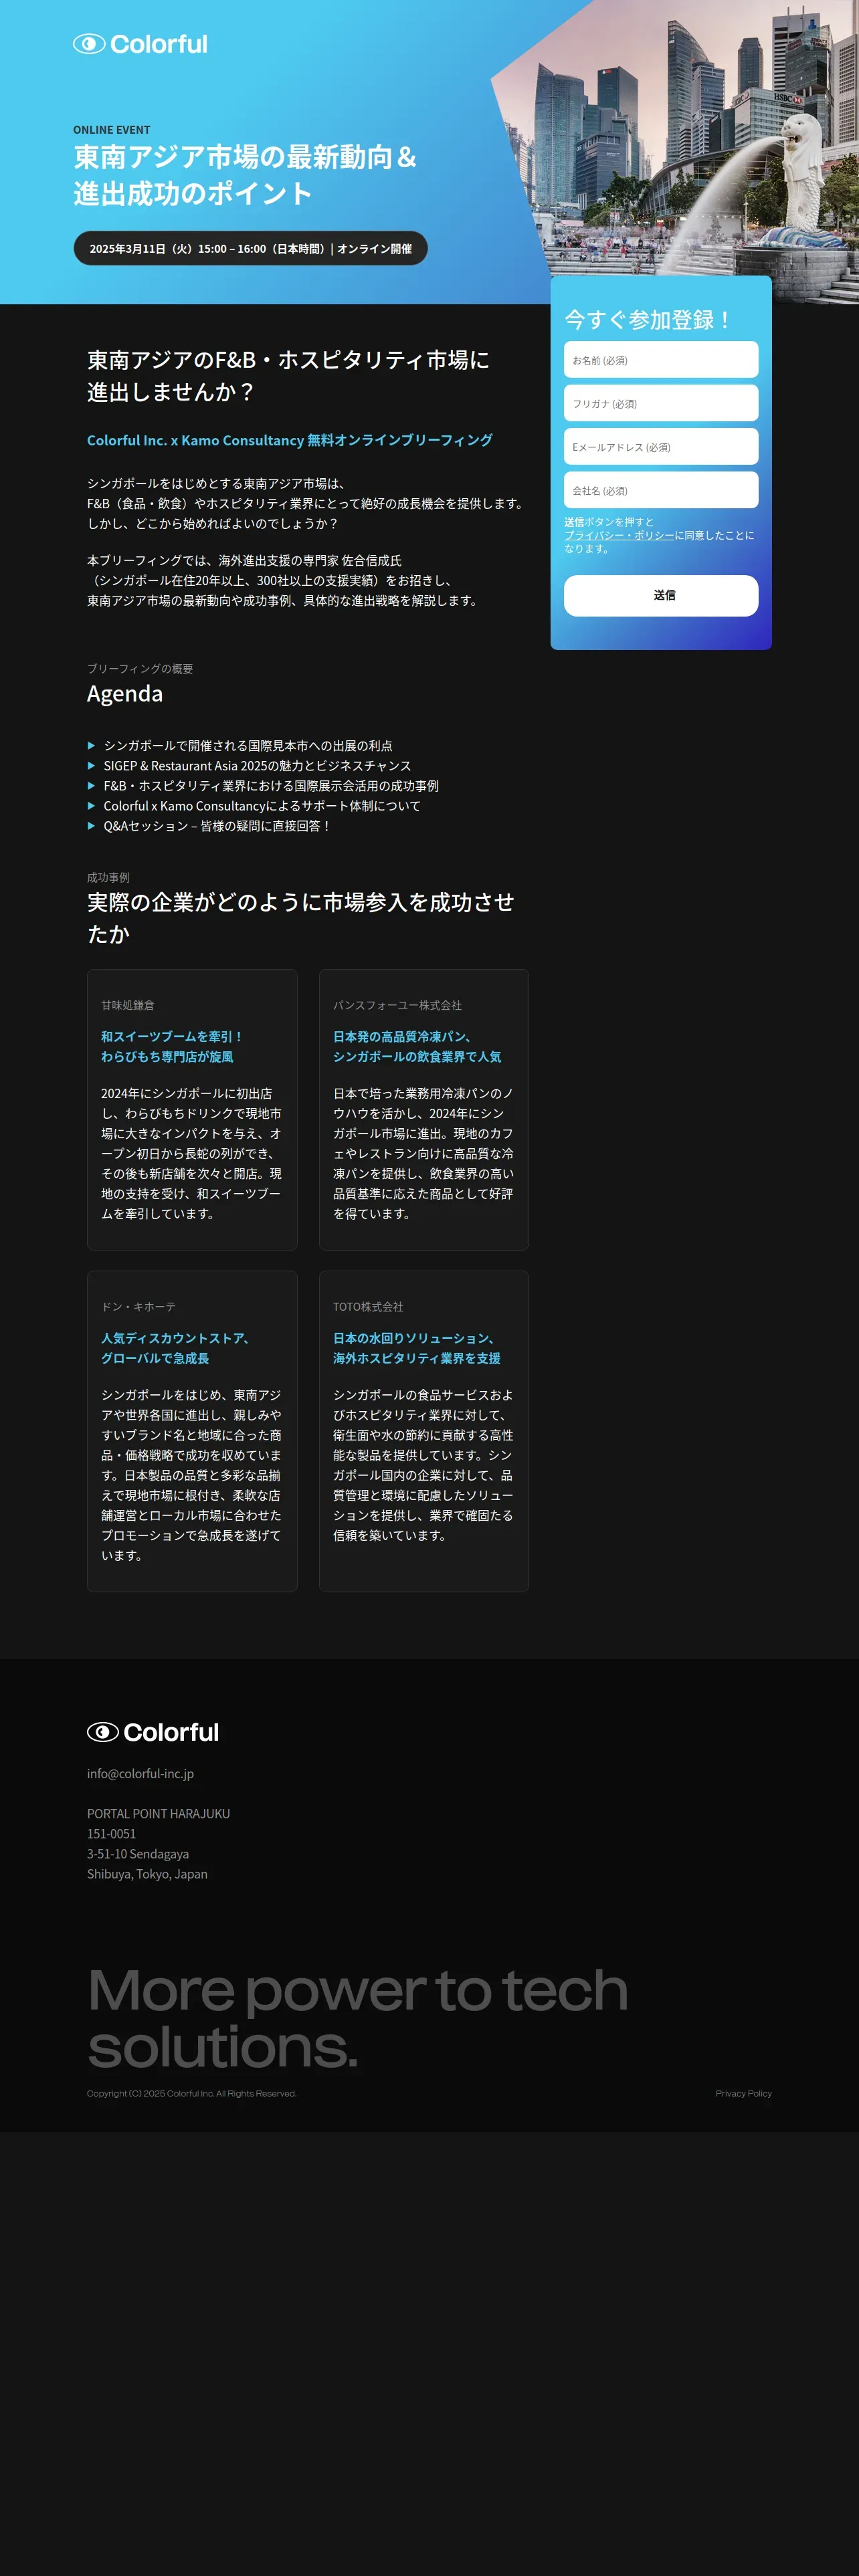Click the Shibuya, Tokyo, Japan address line
Viewport: 859px width, 2576px height.
(147, 1874)
